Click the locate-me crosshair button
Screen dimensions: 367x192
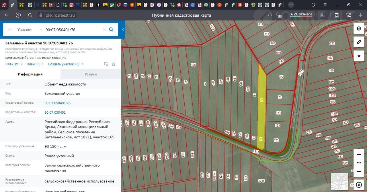[359, 56]
